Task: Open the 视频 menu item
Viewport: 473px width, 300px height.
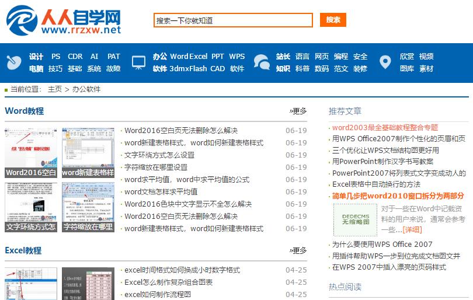Action: tap(426, 57)
